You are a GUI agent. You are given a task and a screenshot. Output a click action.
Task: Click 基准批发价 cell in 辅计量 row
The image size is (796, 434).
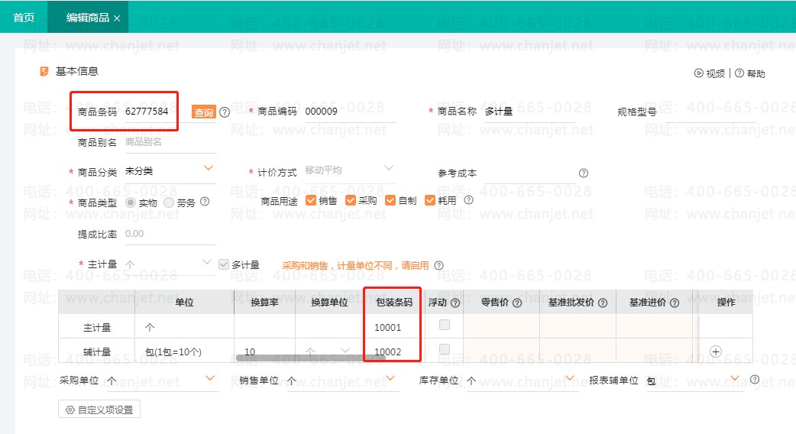[578, 350]
